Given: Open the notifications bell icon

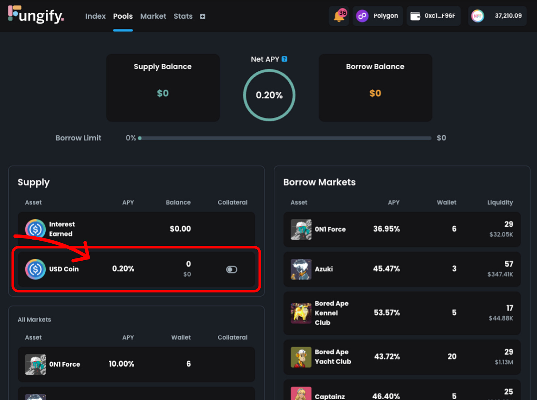Looking at the screenshot, I should [x=339, y=16].
